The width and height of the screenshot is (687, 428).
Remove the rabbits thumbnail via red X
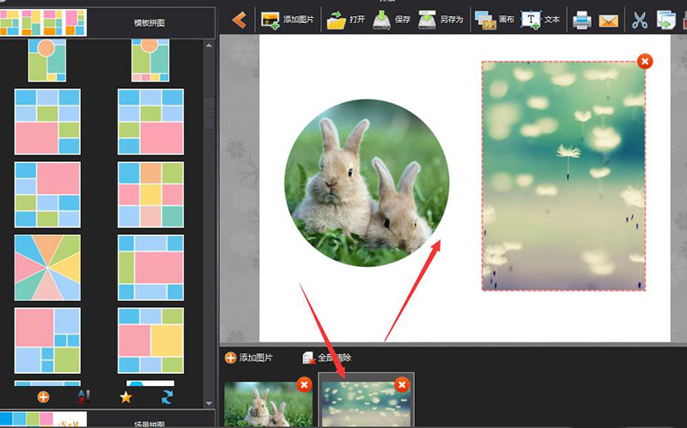click(x=304, y=384)
